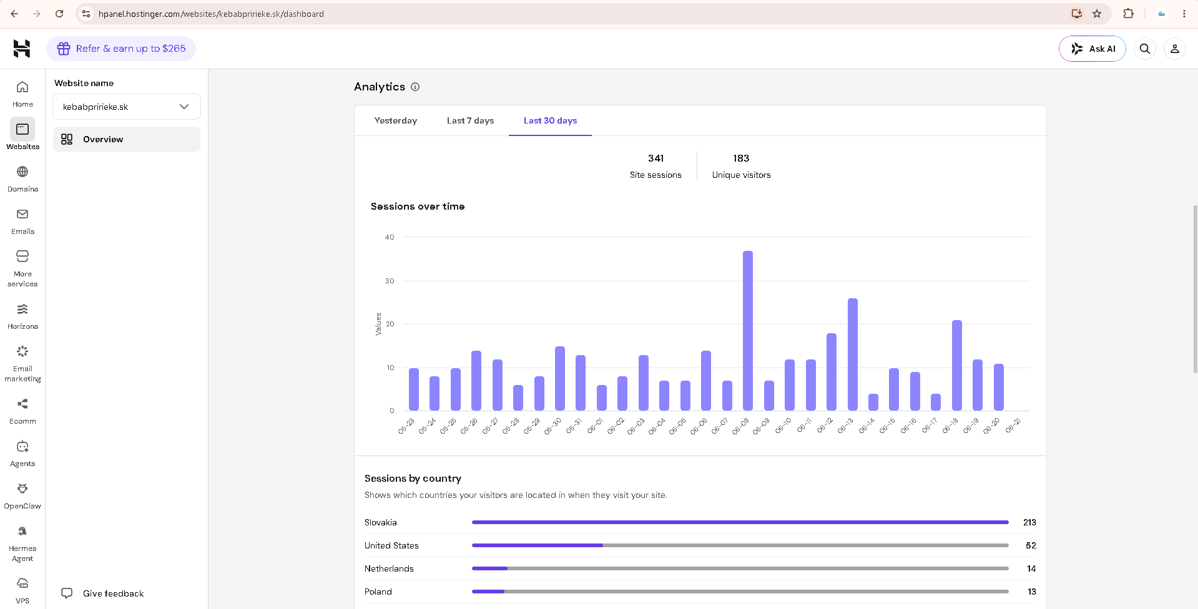The height and width of the screenshot is (609, 1198).
Task: Click the 06-08 sessions bar in chart
Action: point(747,331)
